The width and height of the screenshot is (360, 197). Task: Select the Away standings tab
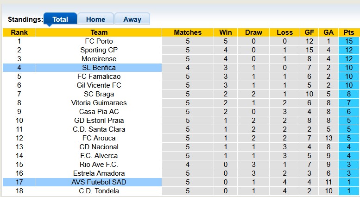click(x=132, y=19)
